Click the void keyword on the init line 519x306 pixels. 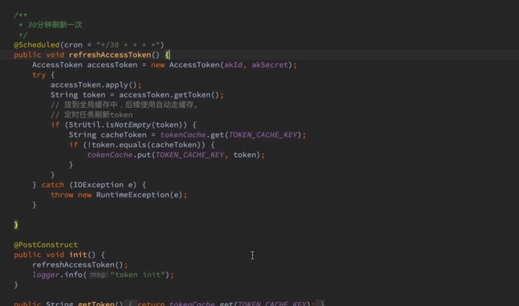pyautogui.click(x=55, y=255)
